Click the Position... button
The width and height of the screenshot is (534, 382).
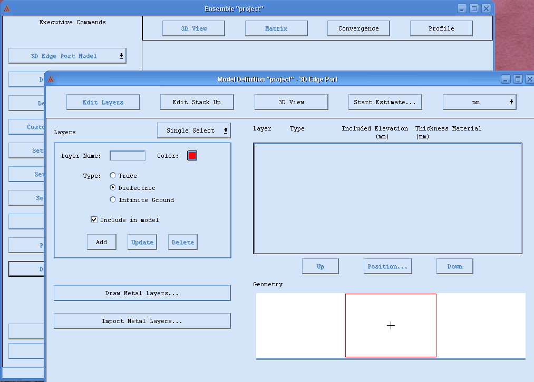tap(387, 266)
